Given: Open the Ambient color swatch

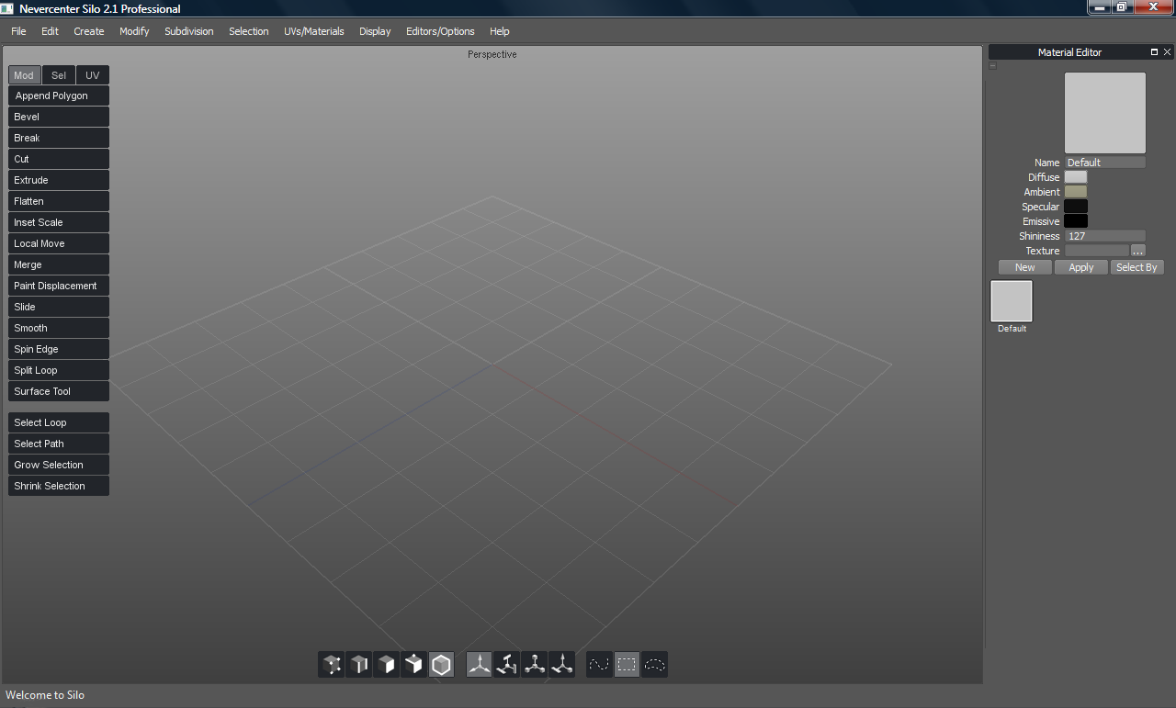Looking at the screenshot, I should pos(1075,192).
